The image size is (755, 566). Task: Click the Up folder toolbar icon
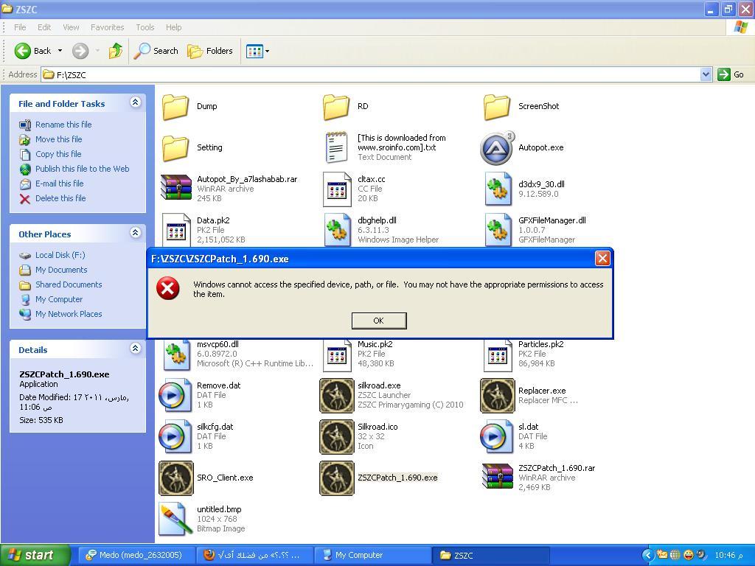116,51
